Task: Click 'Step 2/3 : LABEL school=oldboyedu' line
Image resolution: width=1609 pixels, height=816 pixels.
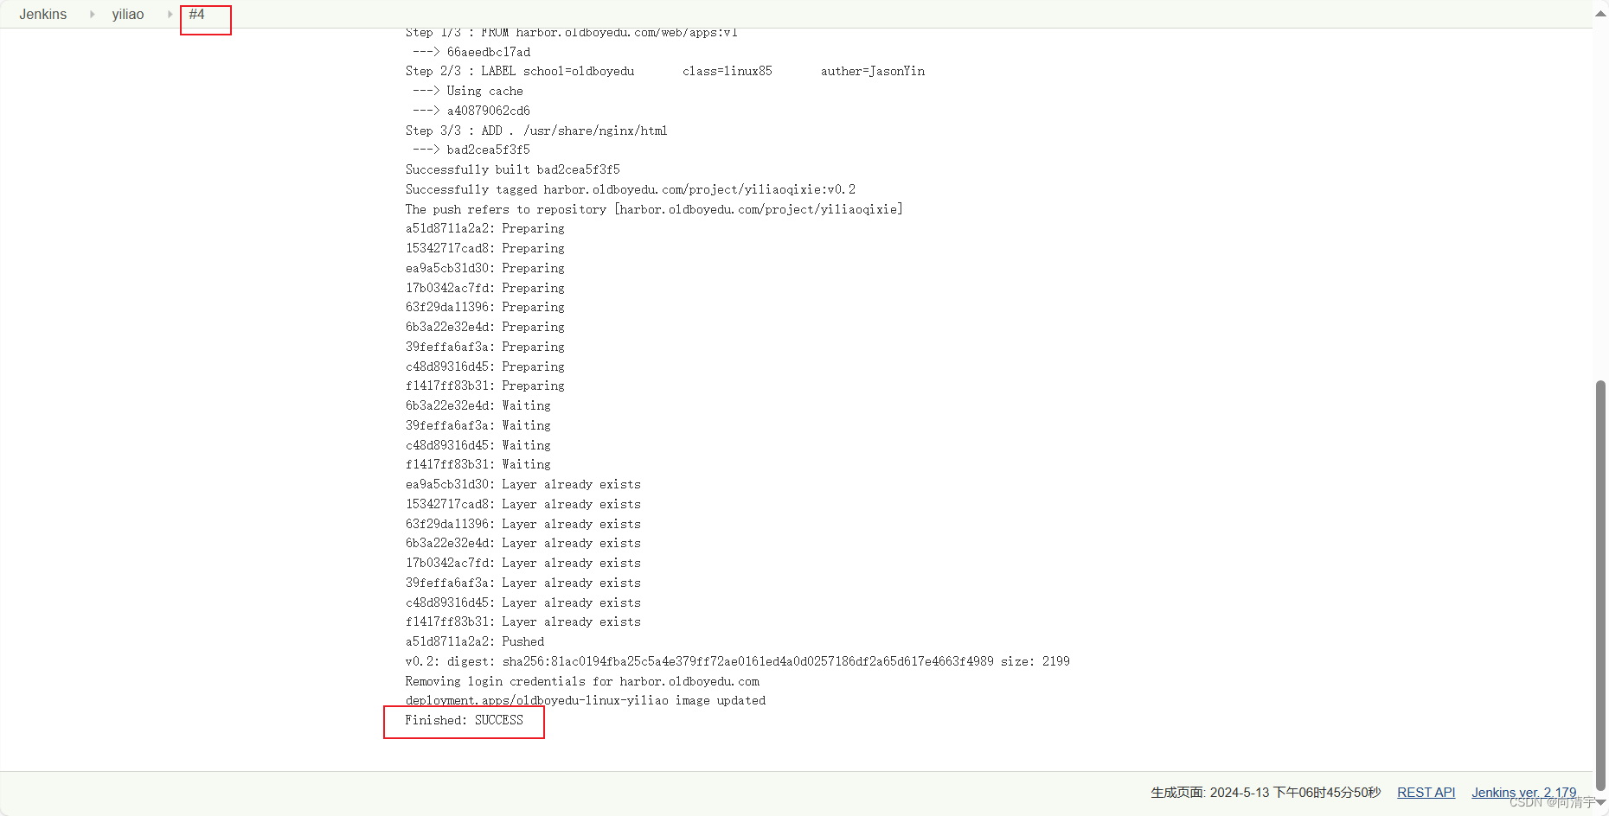Action: (x=665, y=71)
